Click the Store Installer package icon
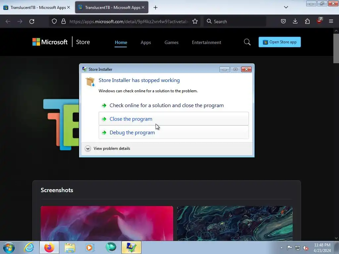The width and height of the screenshot is (339, 254). coord(90,82)
